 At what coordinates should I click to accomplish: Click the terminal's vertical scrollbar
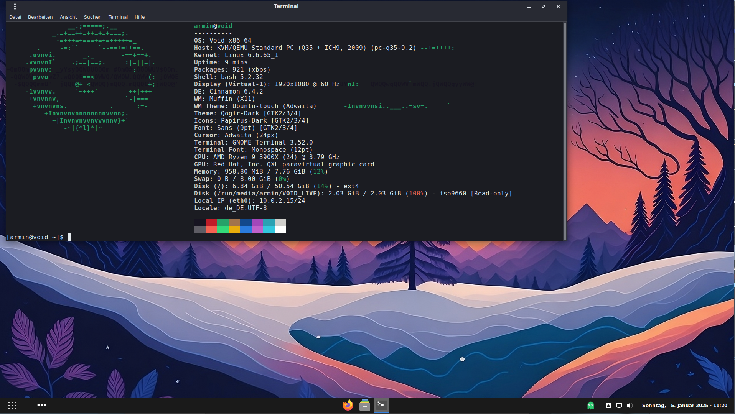coord(565,130)
